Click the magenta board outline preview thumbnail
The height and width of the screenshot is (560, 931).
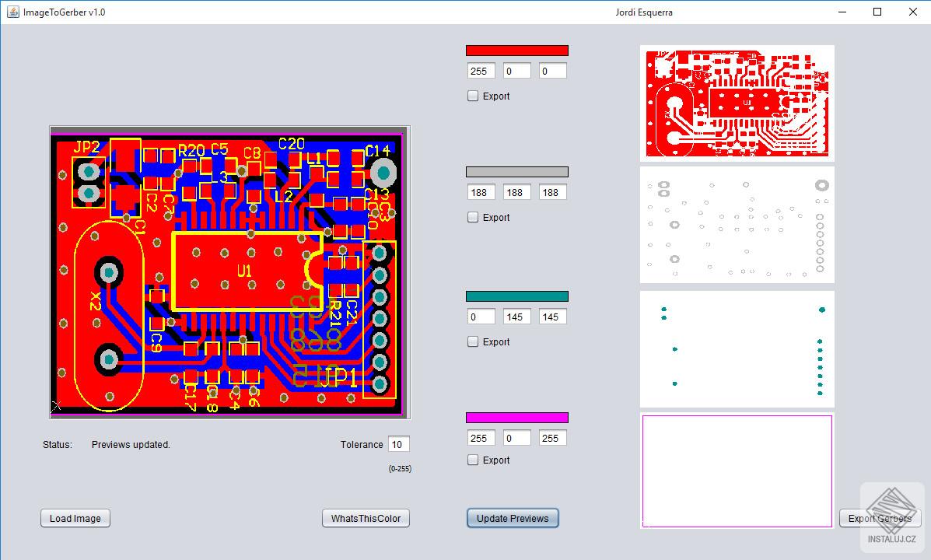(737, 471)
